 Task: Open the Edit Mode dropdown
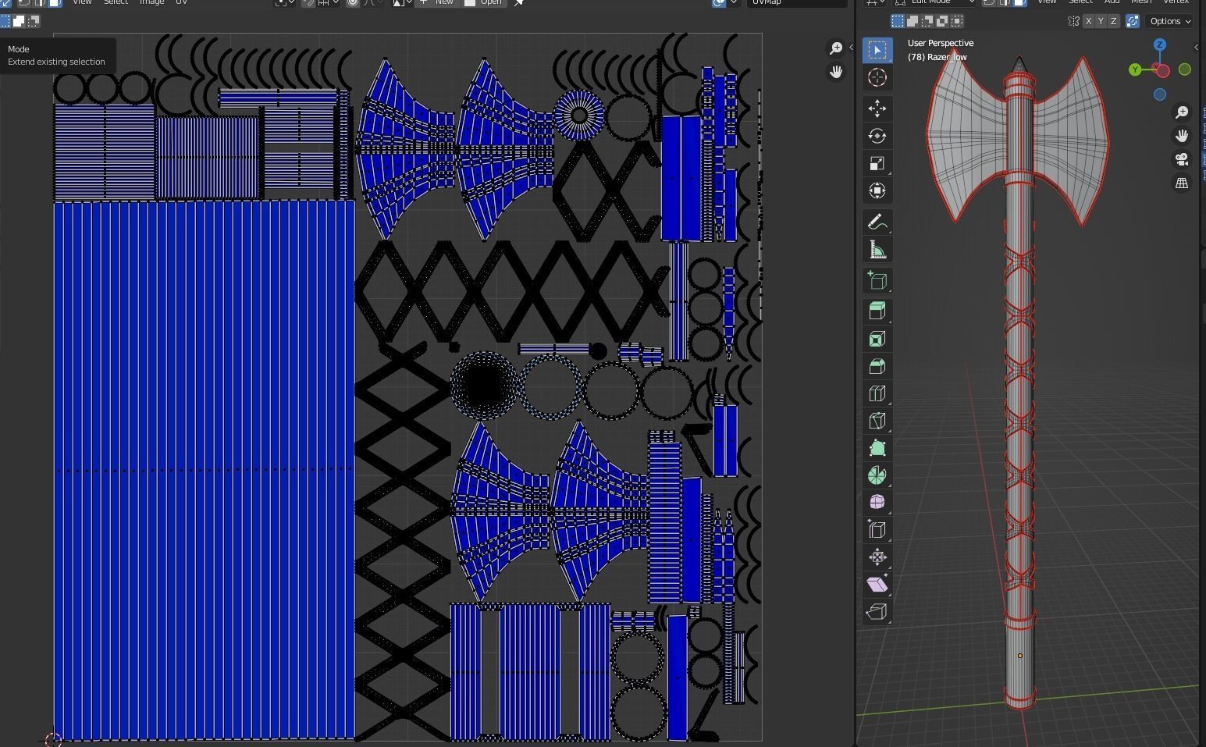(935, 2)
